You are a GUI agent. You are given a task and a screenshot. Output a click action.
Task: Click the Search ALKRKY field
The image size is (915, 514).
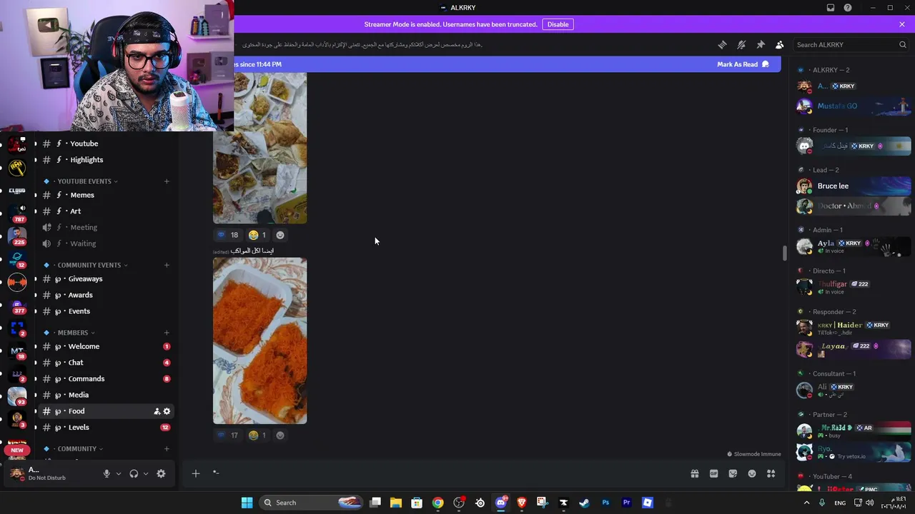pos(851,44)
